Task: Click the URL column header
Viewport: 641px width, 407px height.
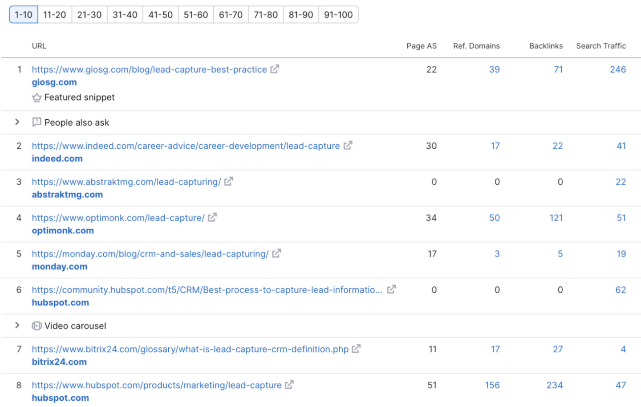Action: [39, 46]
